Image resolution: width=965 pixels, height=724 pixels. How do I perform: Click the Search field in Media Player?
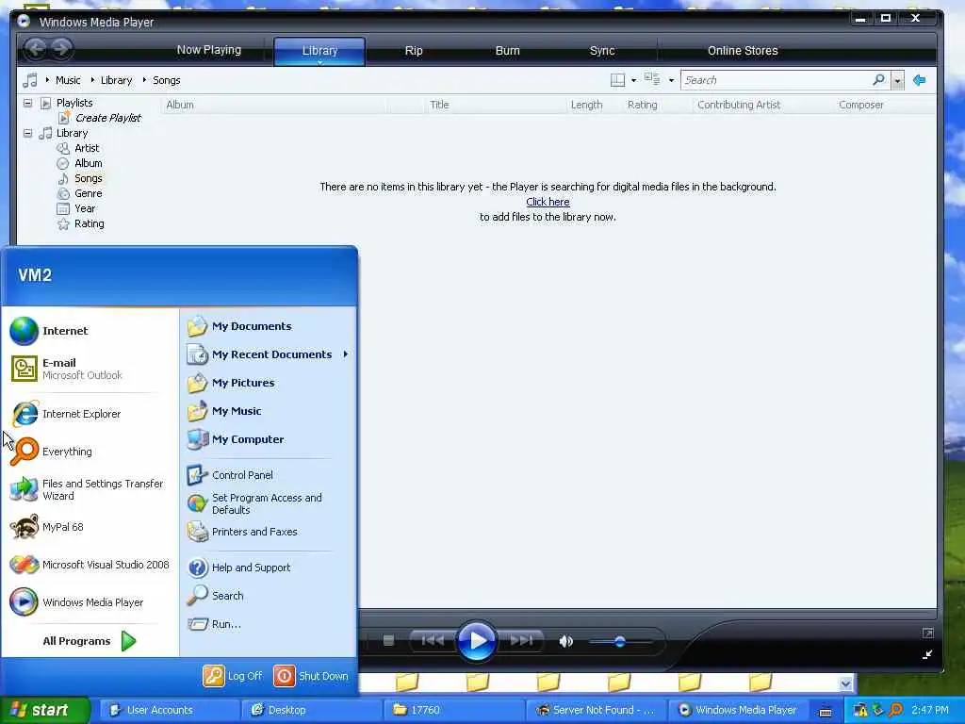tap(776, 80)
